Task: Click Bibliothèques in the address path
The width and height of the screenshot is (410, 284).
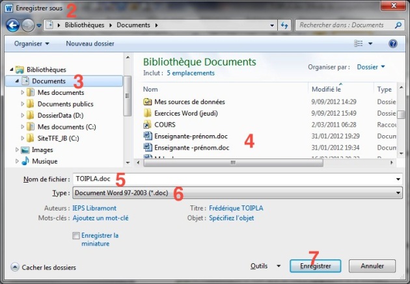Action: pyautogui.click(x=85, y=25)
